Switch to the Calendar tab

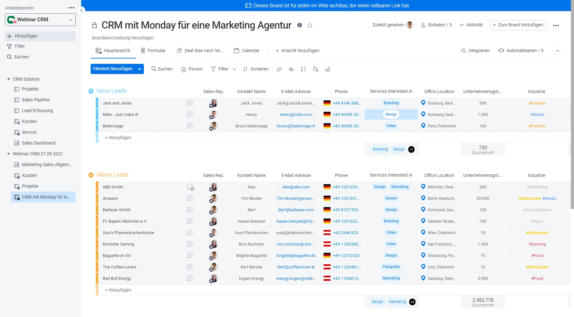click(x=247, y=51)
